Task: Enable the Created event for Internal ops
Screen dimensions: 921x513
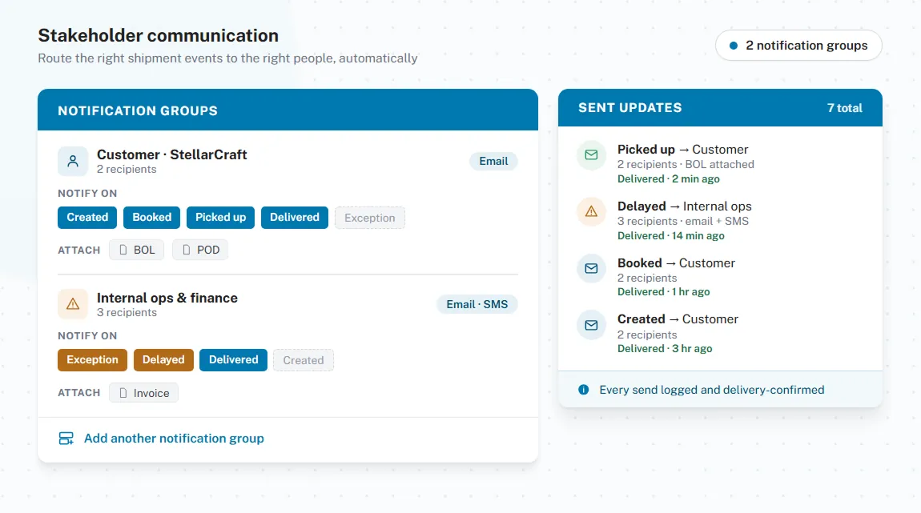Action: coord(303,360)
